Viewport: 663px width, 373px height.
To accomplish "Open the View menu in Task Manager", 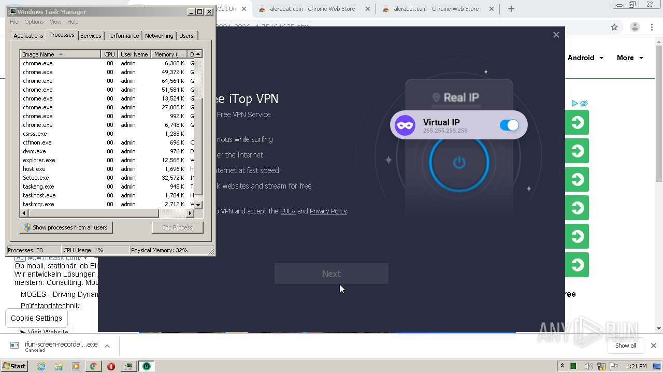I will 55,22.
